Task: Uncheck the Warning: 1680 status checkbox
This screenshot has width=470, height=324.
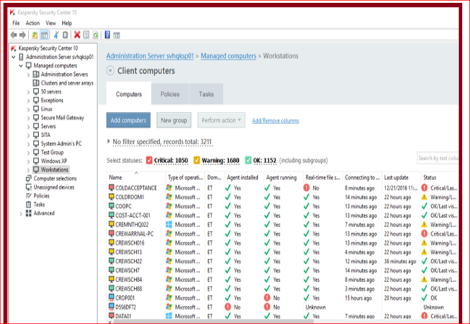Action: 196,160
